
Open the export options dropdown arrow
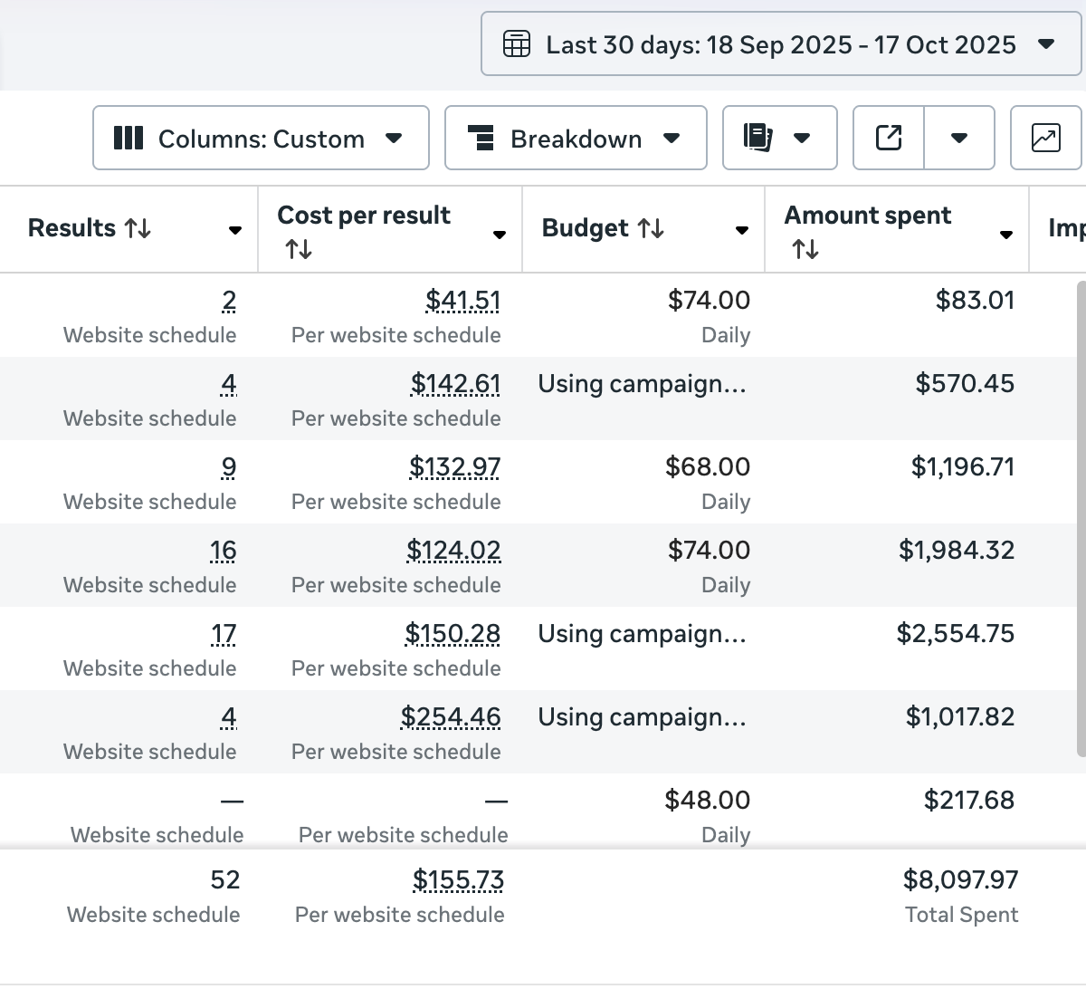959,138
